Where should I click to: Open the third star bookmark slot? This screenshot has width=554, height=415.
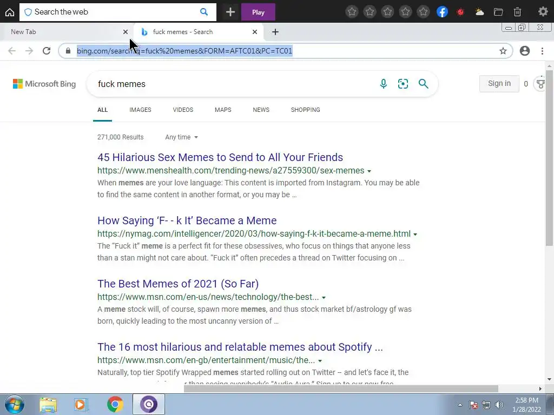(387, 12)
